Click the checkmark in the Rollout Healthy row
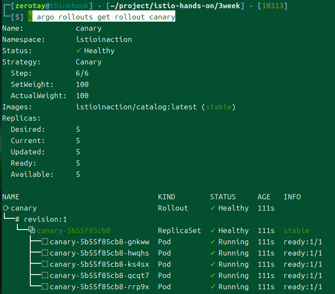Viewport: 335px width, 294px height. pos(213,208)
